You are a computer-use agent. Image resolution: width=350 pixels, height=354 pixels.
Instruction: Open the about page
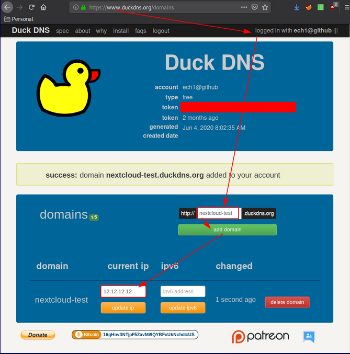point(83,31)
